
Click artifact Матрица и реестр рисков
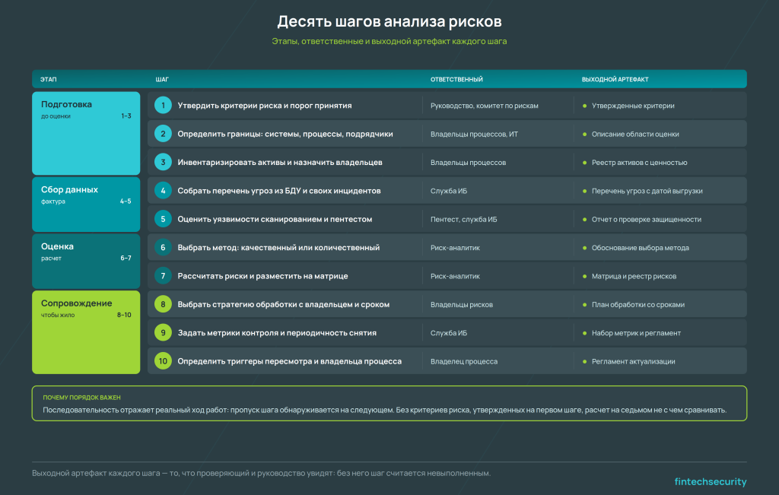634,276
